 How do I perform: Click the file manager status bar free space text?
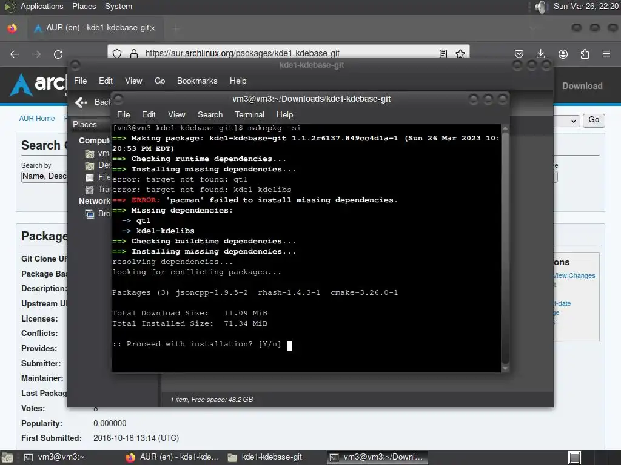pos(212,400)
